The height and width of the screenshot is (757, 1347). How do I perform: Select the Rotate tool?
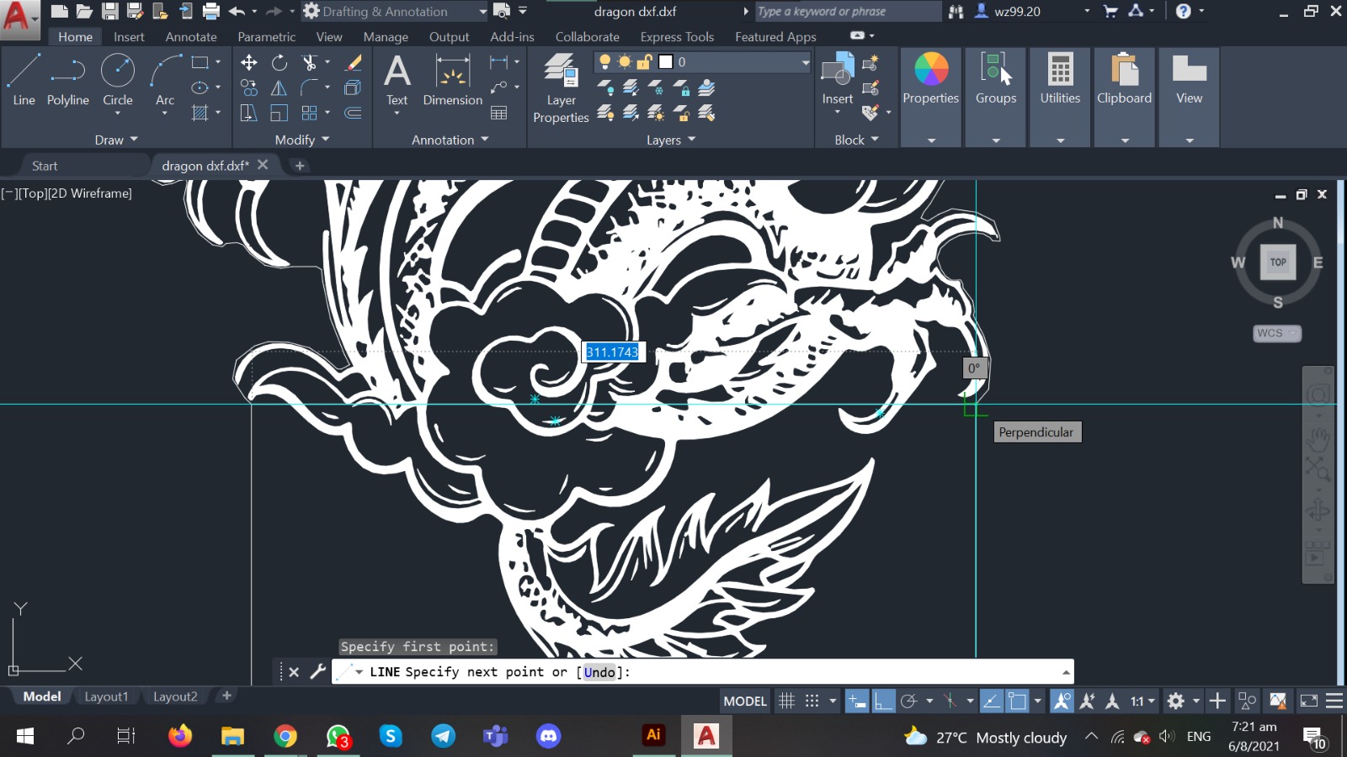pos(280,62)
